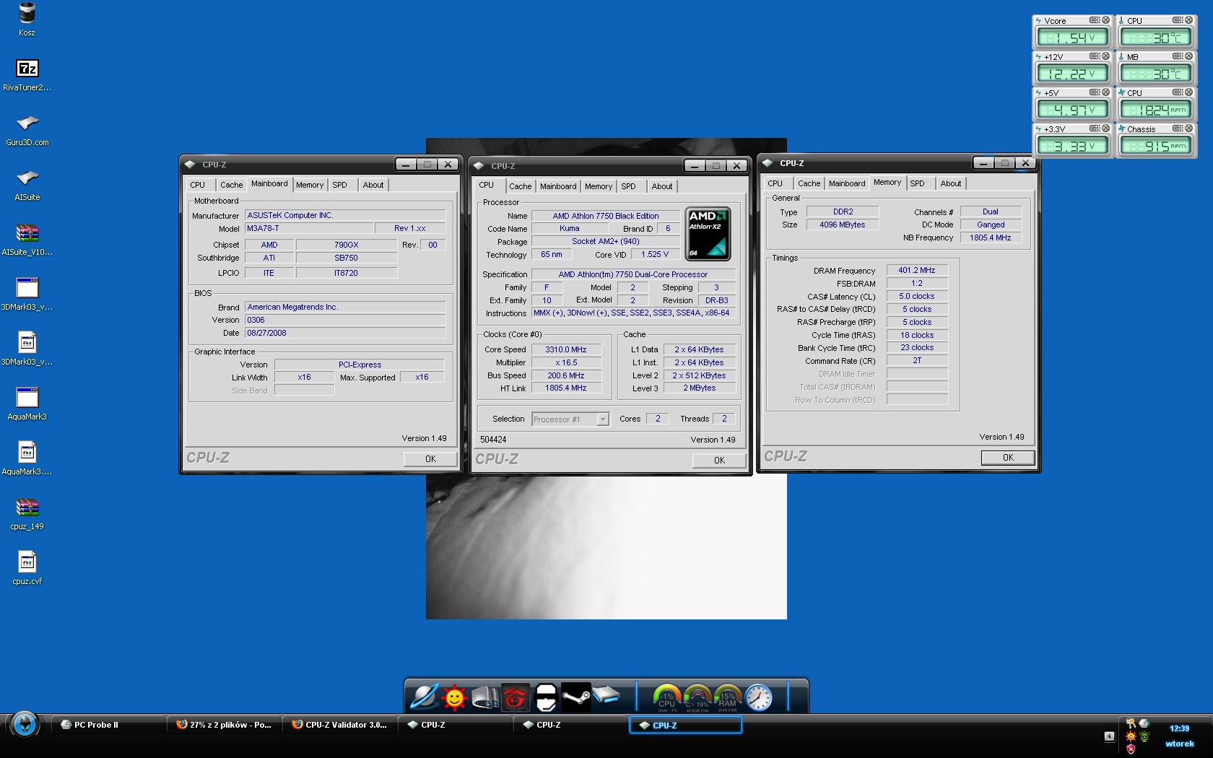Screen dimensions: 1213x758
Task: Click the CPU usage gauge in dock
Action: point(666,697)
